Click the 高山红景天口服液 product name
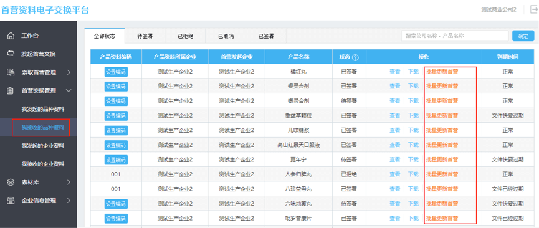This screenshot has height=228, width=539. (298, 145)
